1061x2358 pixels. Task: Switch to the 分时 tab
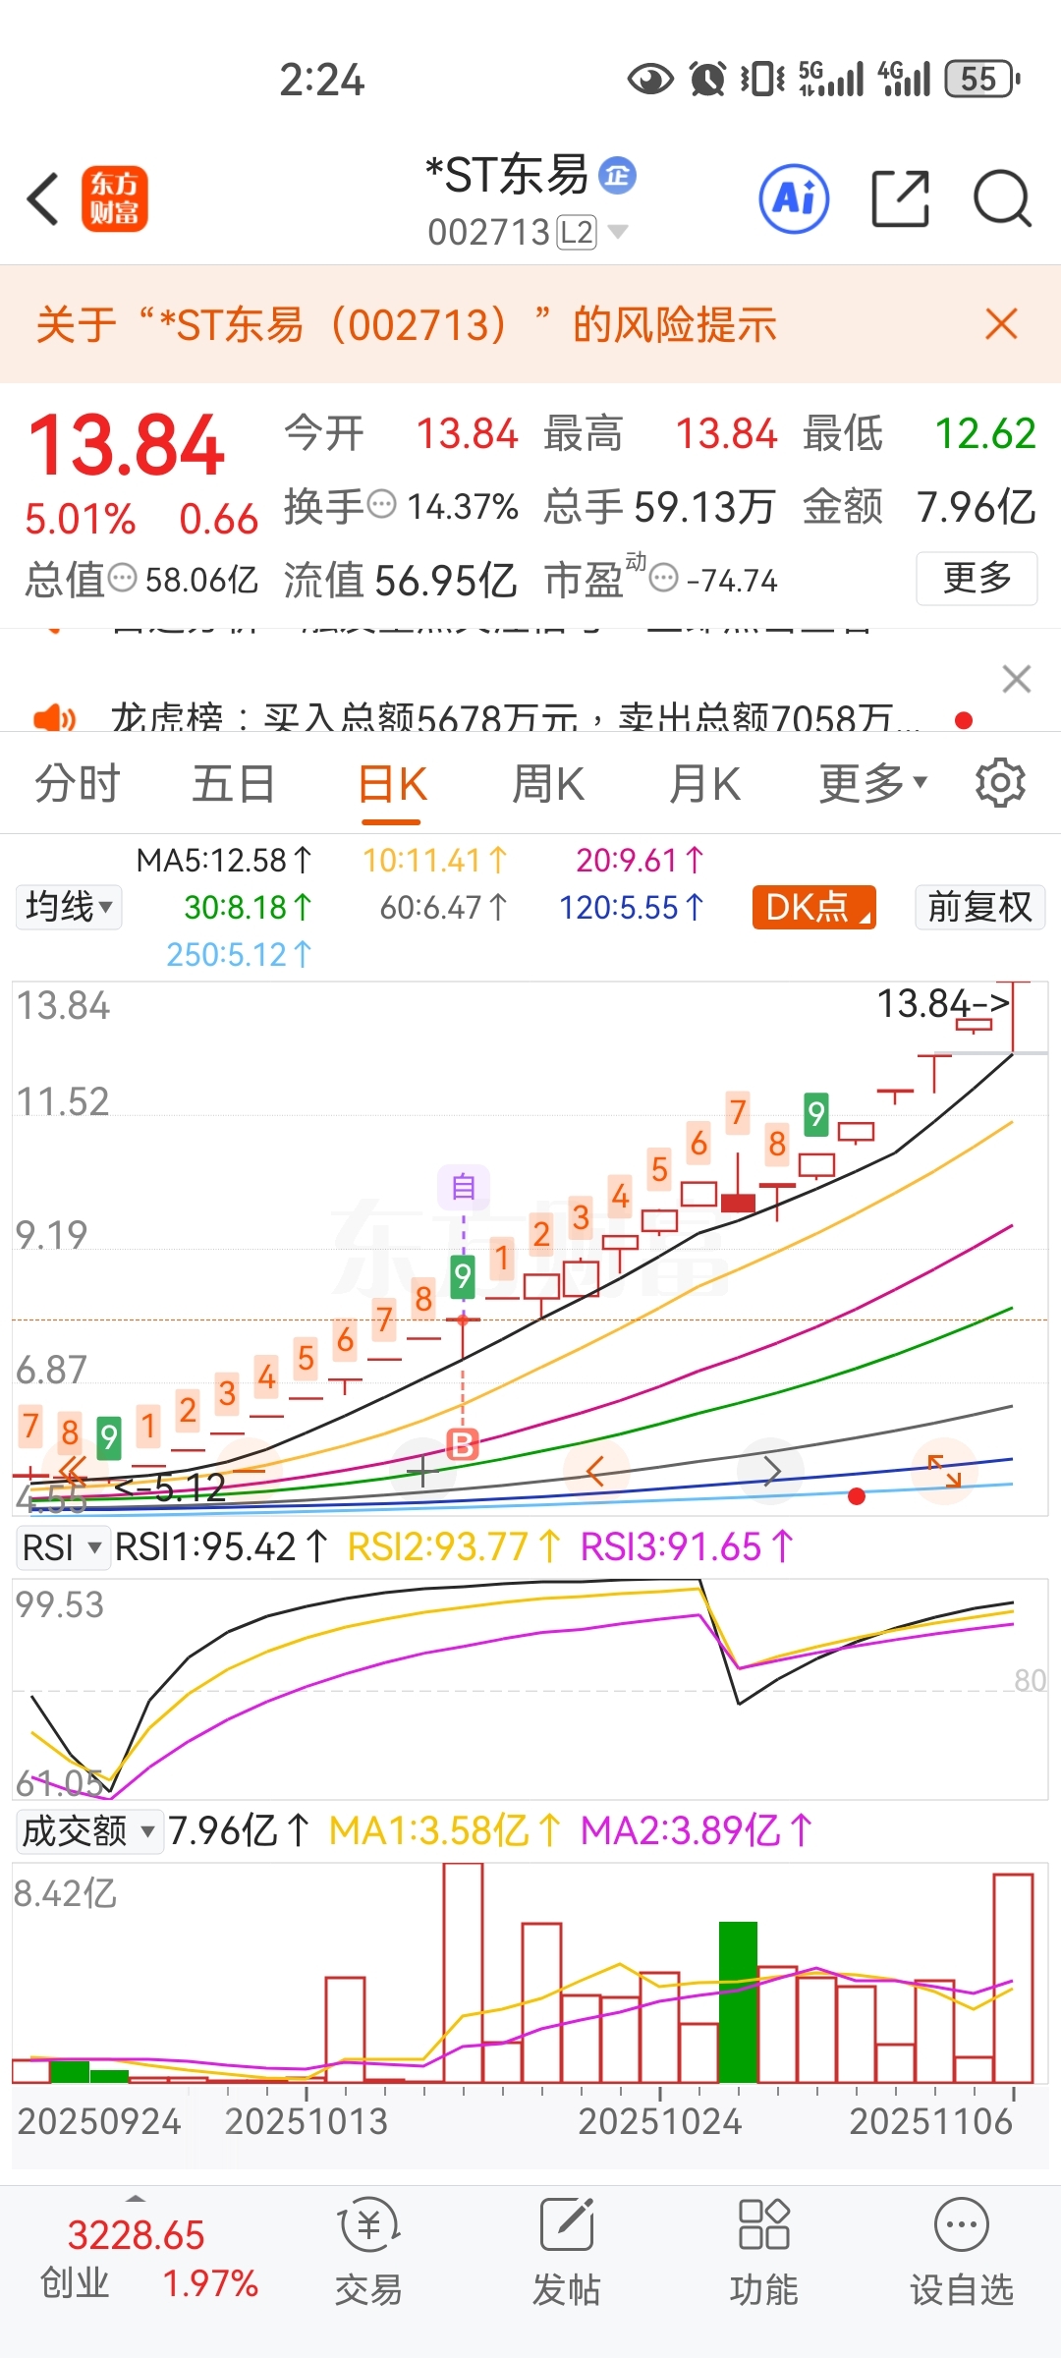(x=78, y=783)
